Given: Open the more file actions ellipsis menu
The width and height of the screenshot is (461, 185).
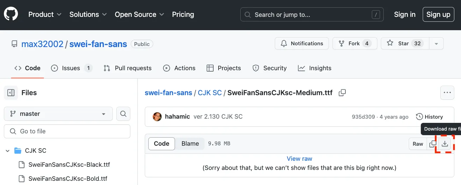Looking at the screenshot, I should click(447, 93).
